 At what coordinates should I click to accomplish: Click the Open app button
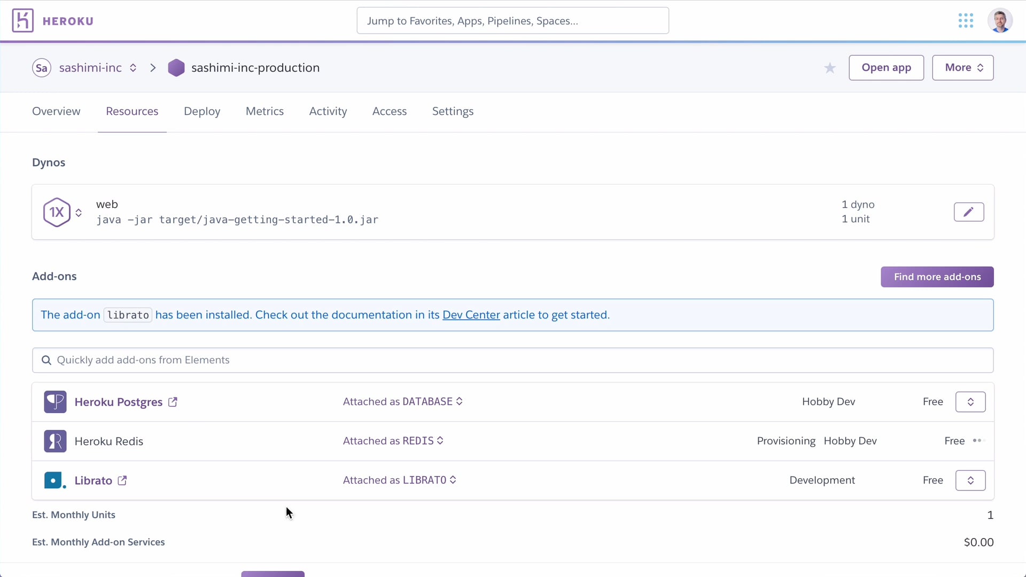click(887, 68)
